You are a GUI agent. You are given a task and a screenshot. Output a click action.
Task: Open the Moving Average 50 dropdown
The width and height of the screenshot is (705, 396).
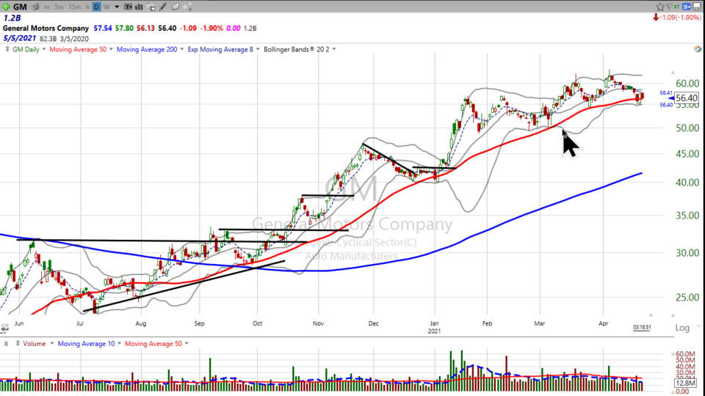111,49
